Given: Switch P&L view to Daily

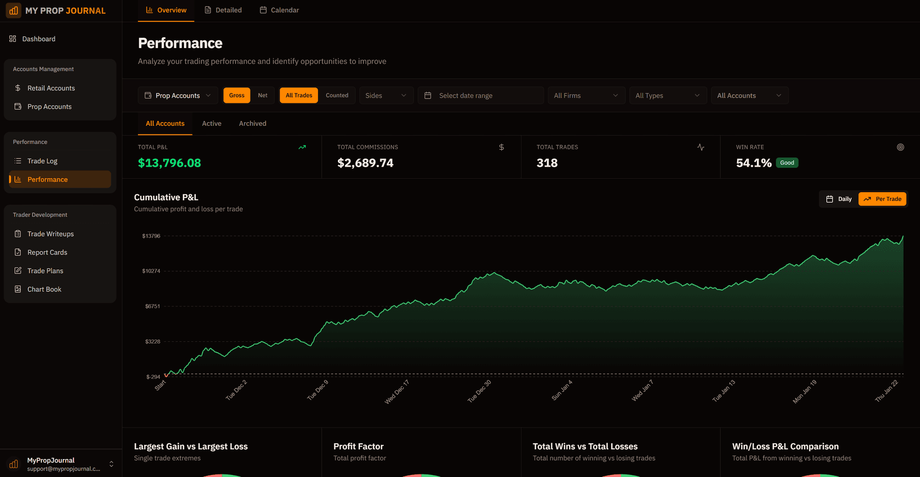Looking at the screenshot, I should [x=839, y=199].
